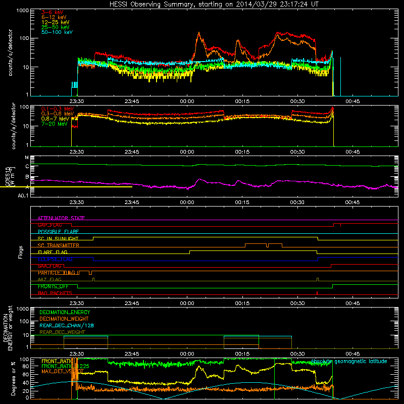Select the red 3-6 keV legend label
Screen dimensions: 404x404
pyautogui.click(x=53, y=12)
